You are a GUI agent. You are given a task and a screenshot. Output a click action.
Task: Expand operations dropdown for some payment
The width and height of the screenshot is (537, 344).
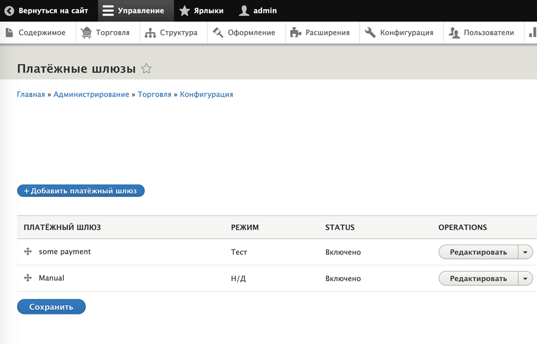pyautogui.click(x=525, y=252)
